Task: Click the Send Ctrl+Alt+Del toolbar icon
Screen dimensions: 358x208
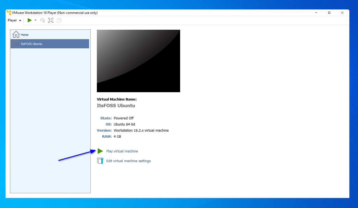Action: point(42,20)
